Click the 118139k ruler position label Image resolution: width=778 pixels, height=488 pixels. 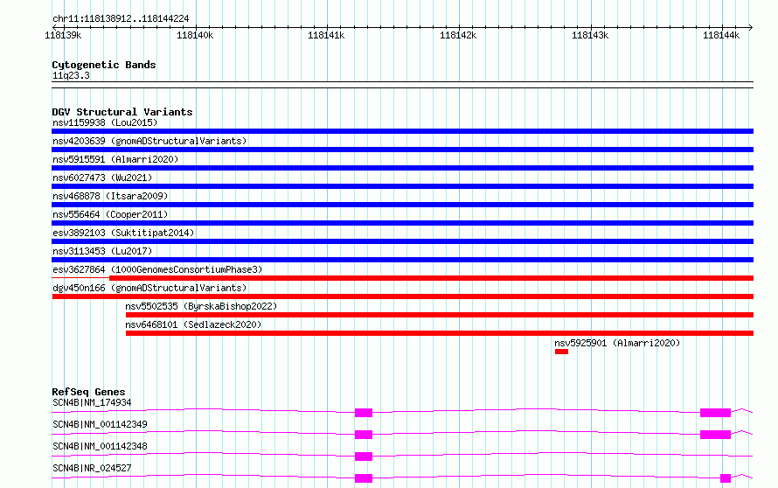pyautogui.click(x=63, y=35)
